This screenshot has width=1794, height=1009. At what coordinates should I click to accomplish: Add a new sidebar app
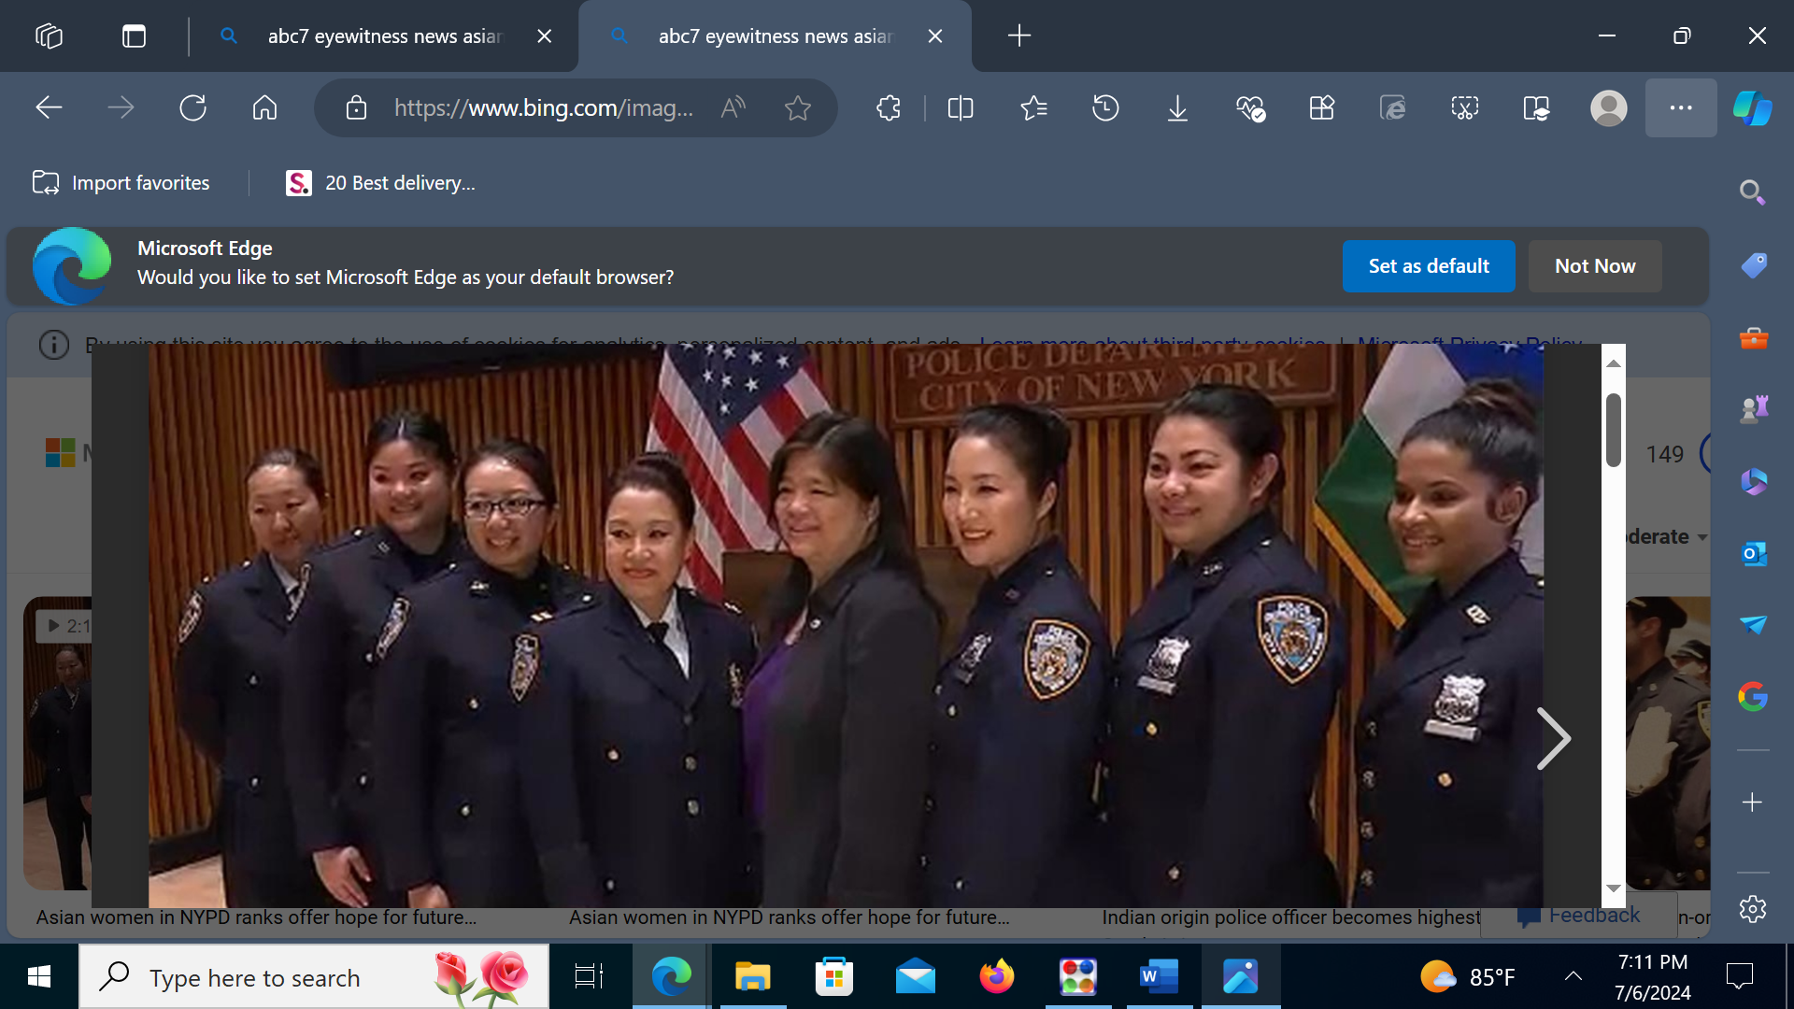point(1753,803)
